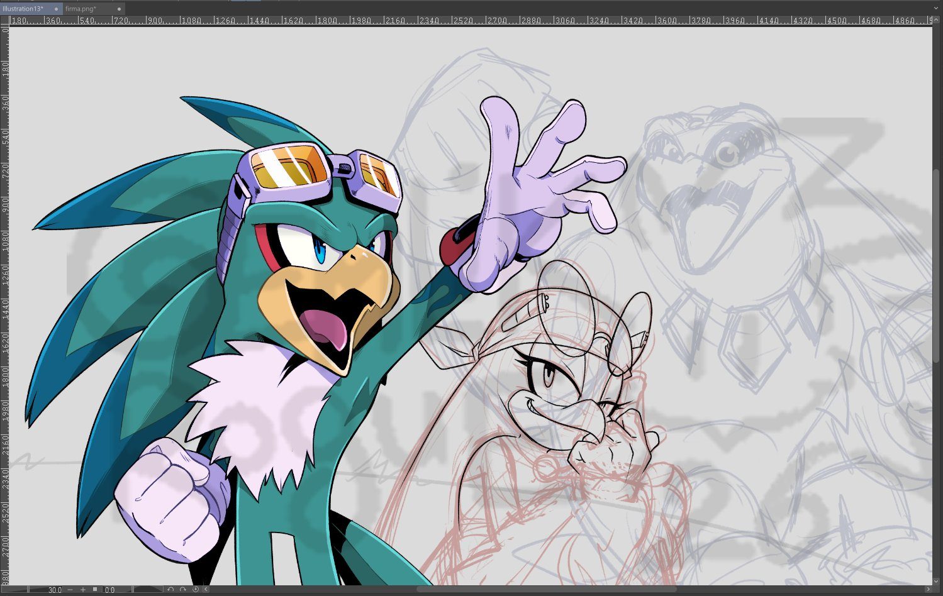Click the canvas rotation angle slider
The height and width of the screenshot is (596, 943).
click(x=148, y=590)
